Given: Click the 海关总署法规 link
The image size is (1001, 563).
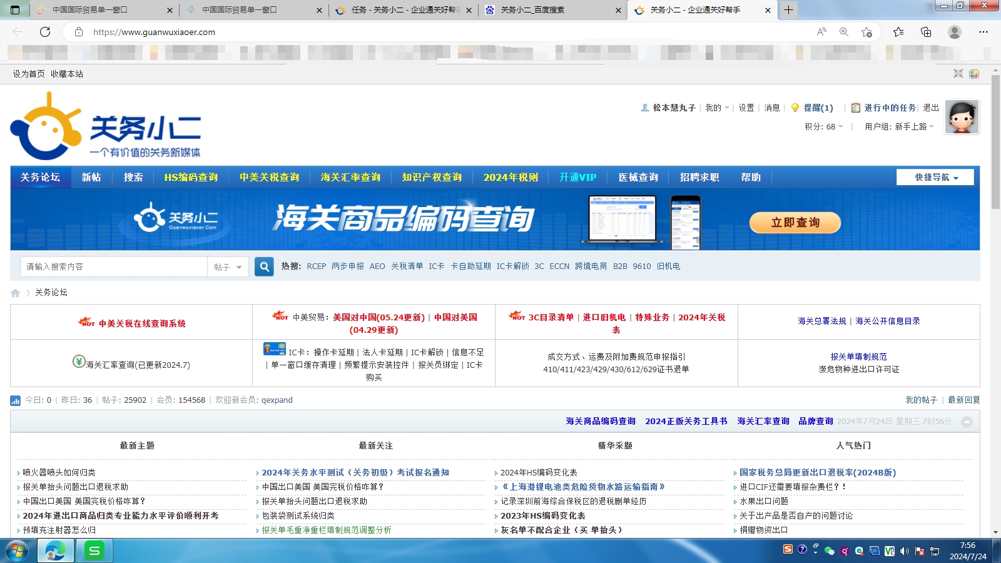Looking at the screenshot, I should coord(821,322).
